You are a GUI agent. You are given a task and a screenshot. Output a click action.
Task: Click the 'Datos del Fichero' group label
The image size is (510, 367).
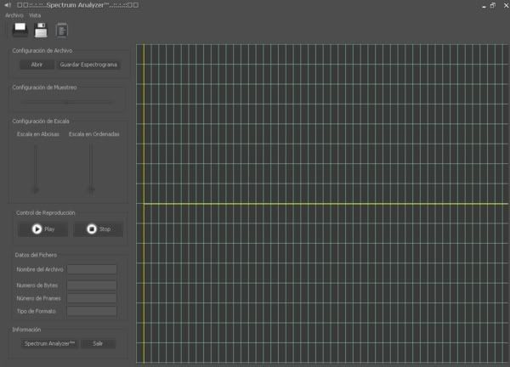pos(36,255)
